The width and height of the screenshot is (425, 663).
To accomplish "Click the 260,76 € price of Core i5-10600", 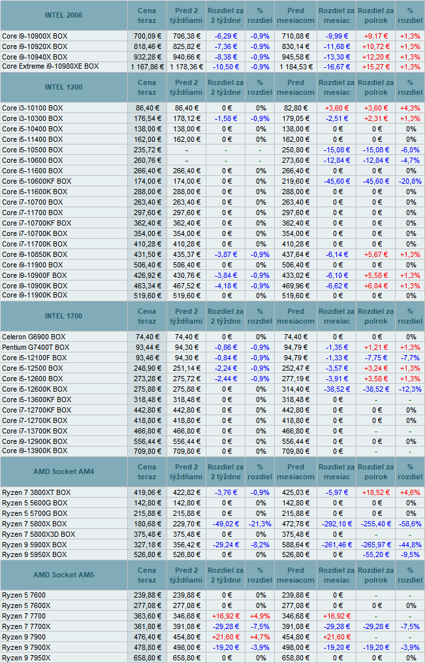I will pyautogui.click(x=147, y=161).
